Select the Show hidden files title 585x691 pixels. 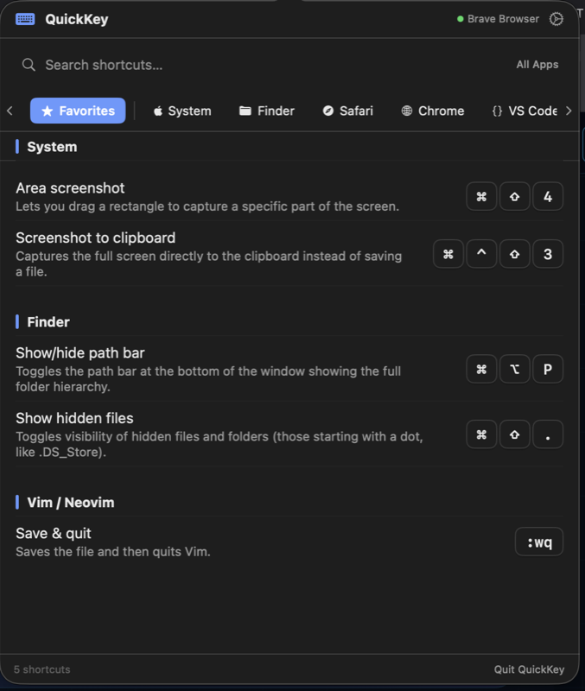[x=74, y=418]
